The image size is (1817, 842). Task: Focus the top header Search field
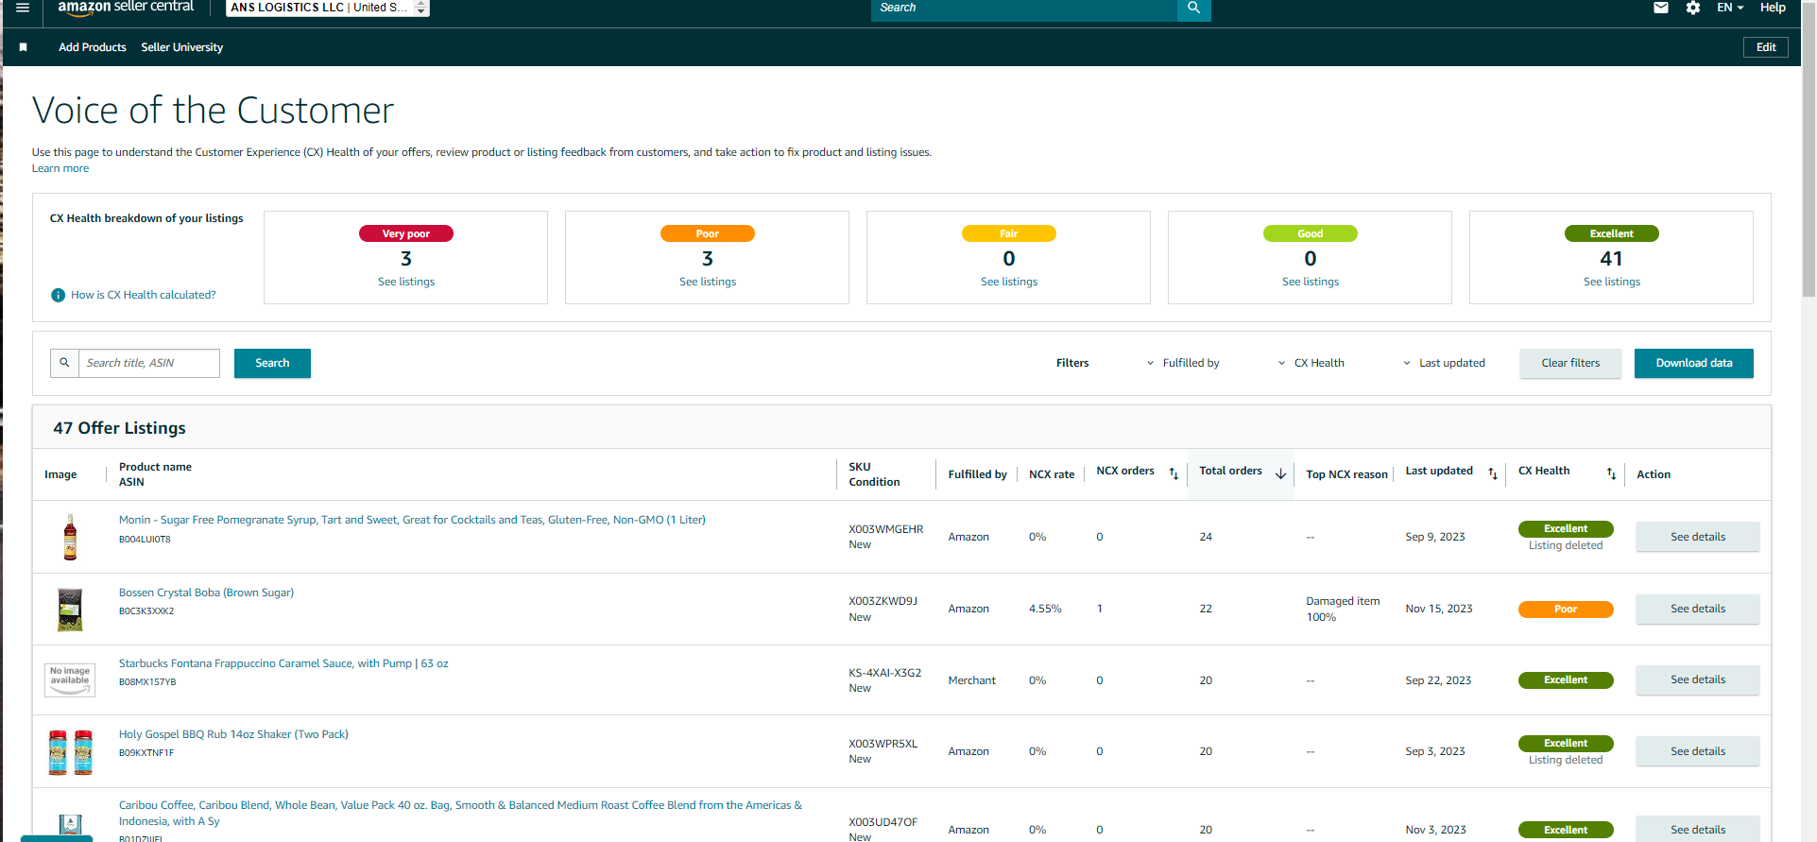[1024, 8]
